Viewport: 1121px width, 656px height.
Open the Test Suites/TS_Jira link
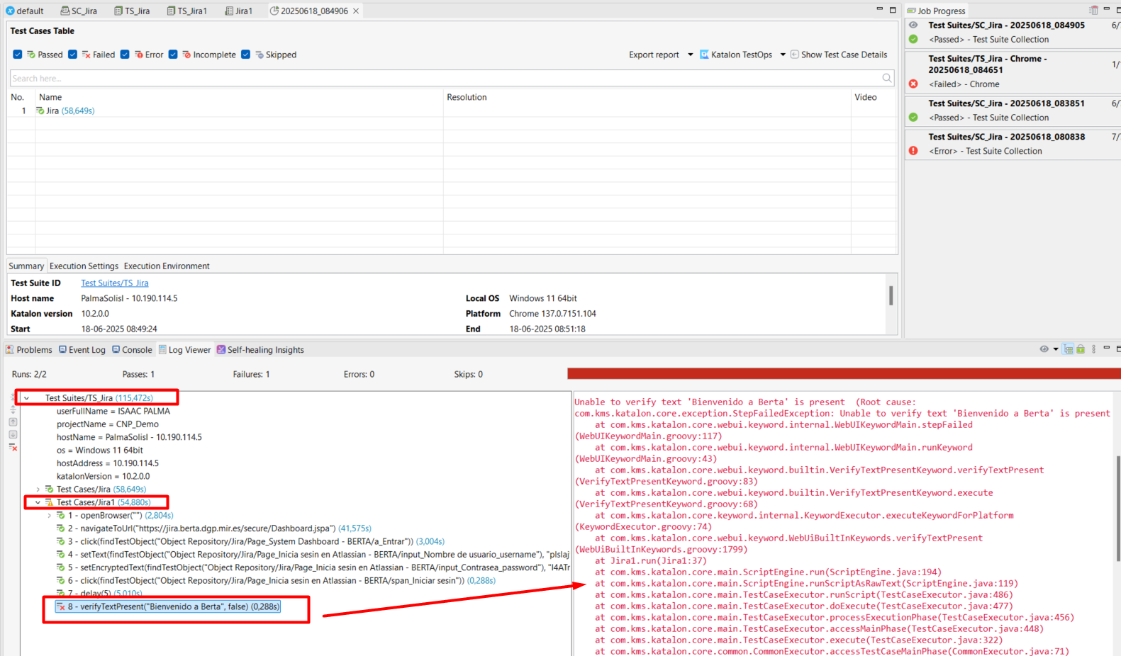[x=115, y=283]
